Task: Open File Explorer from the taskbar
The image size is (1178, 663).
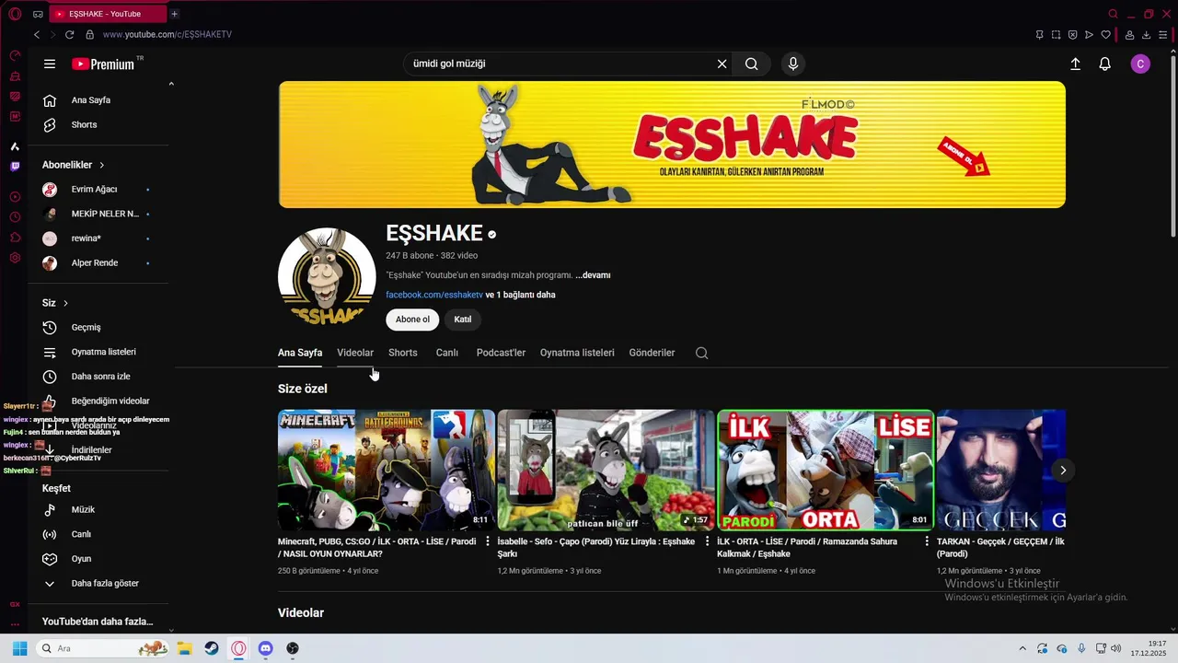Action: 184,648
